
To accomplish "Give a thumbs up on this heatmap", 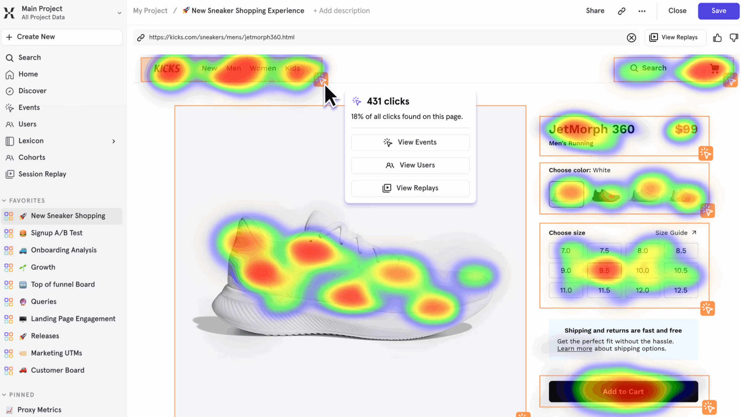I will [717, 38].
